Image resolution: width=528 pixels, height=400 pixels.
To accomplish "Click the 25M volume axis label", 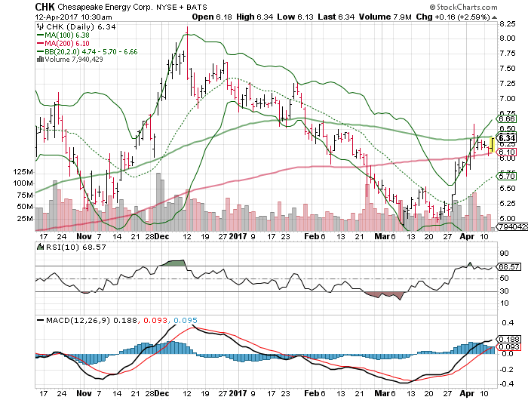I will click(25, 218).
